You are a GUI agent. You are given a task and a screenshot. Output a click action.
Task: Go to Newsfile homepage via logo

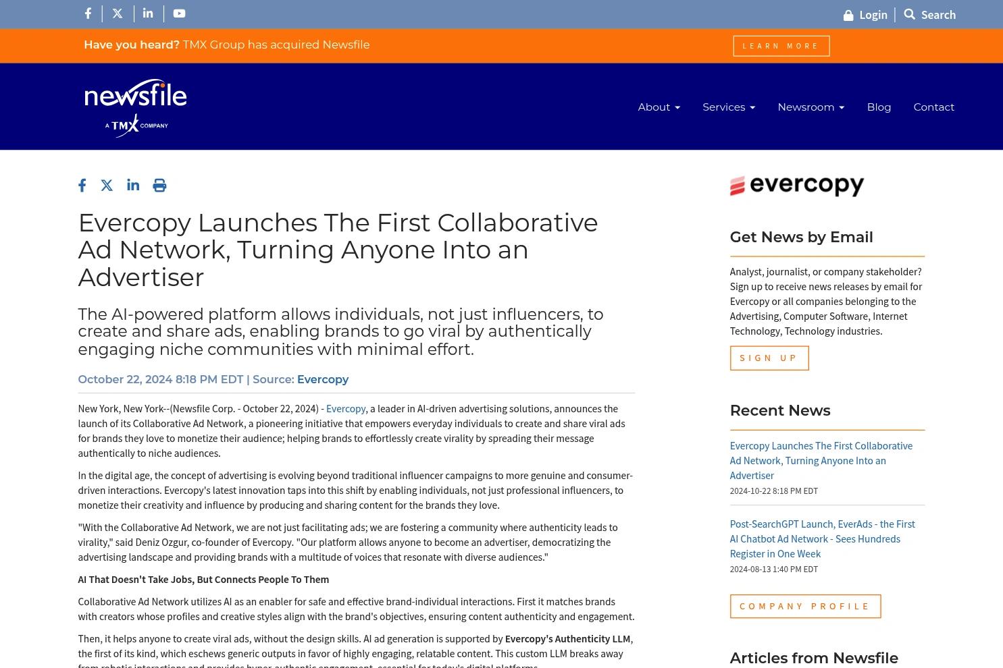[x=136, y=107]
